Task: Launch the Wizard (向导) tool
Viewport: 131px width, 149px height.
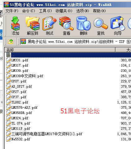Action: point(118,26)
